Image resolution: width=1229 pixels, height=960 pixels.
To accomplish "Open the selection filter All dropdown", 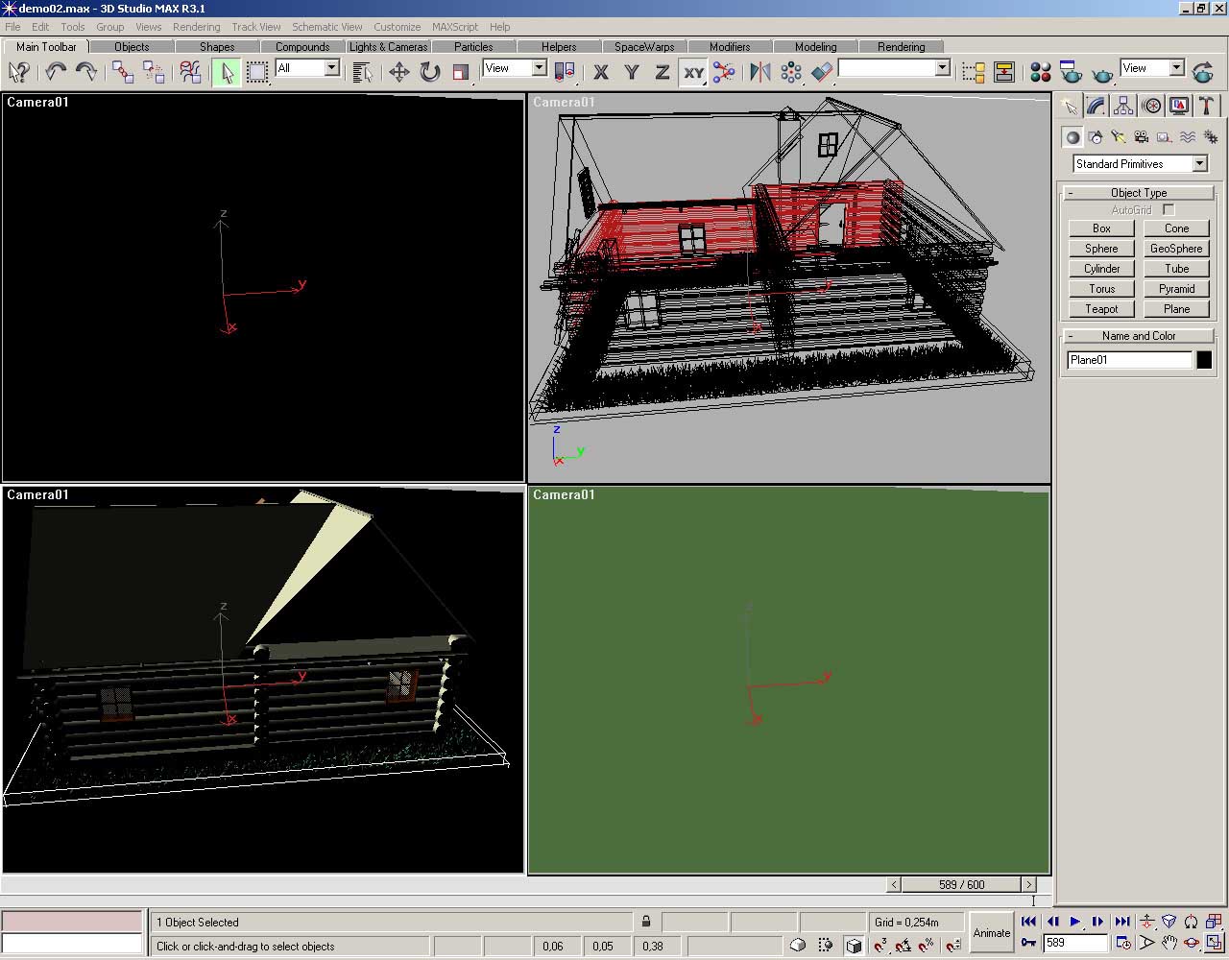I will [331, 68].
